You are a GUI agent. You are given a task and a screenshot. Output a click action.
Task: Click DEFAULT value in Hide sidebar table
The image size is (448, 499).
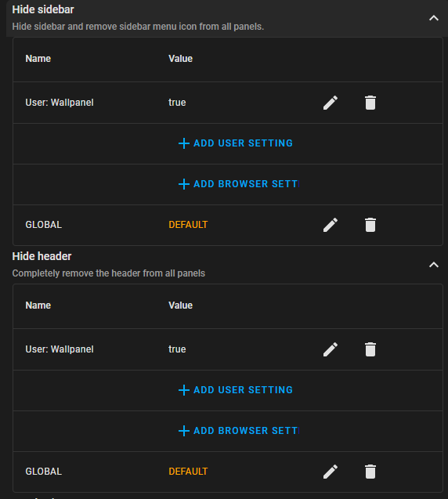(x=188, y=225)
